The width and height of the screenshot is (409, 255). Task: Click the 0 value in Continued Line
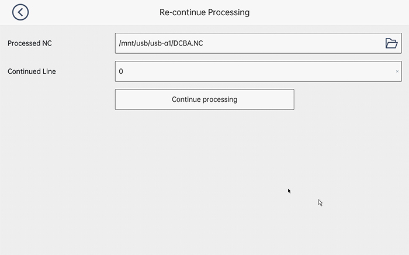tap(121, 71)
